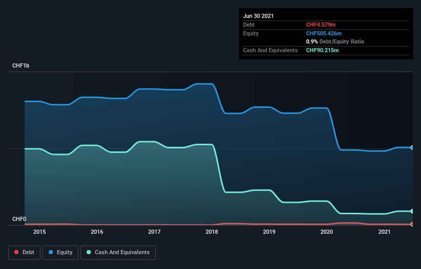The height and width of the screenshot is (269, 421).
Task: Click the 0.9% Debt/Equity Ratio text
Action: pos(335,42)
